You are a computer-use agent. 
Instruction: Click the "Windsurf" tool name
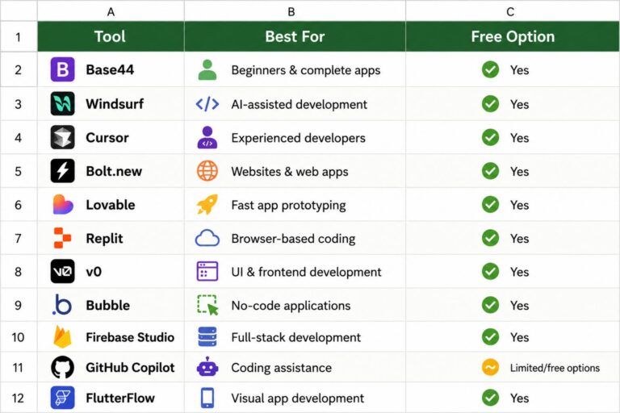115,104
